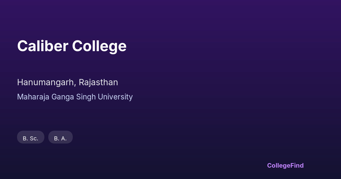Click the word Caliber in the title
341x179 pixels.
pyautogui.click(x=43, y=46)
